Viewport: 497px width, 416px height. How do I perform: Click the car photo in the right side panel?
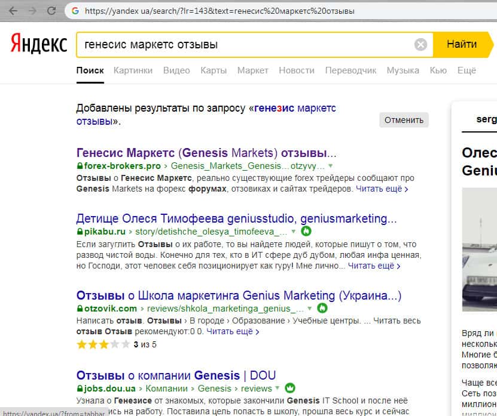(479, 249)
